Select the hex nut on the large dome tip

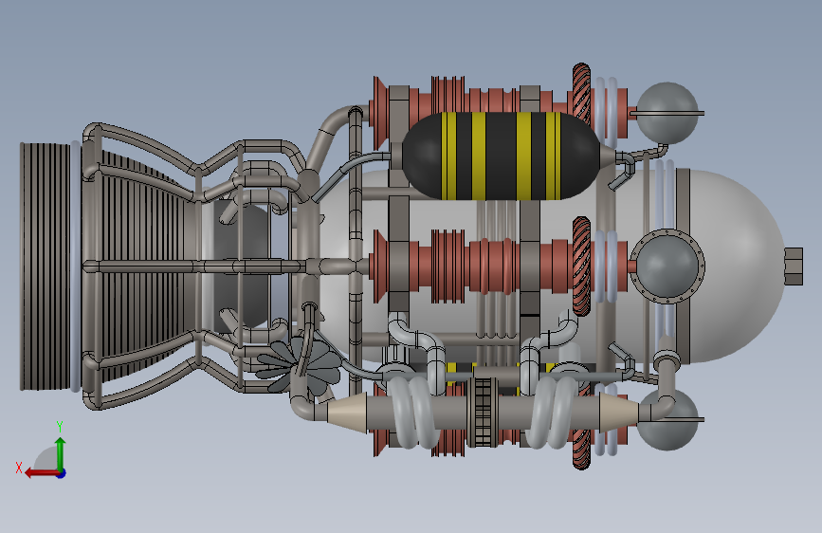(794, 266)
